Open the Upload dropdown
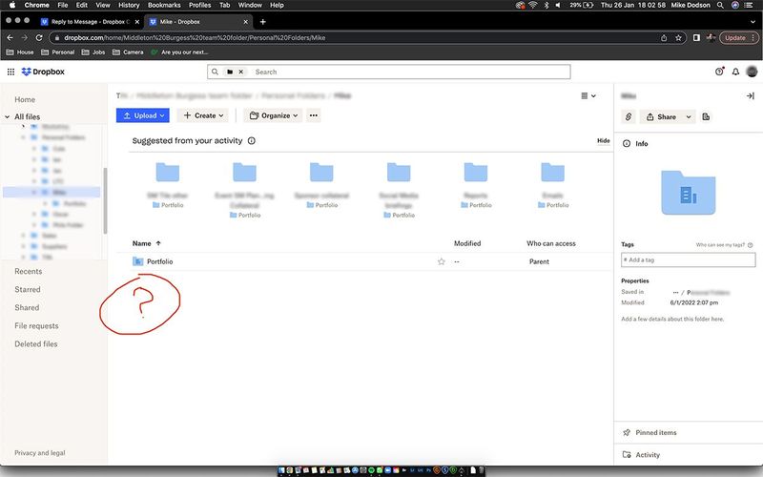The width and height of the screenshot is (763, 477). click(142, 115)
